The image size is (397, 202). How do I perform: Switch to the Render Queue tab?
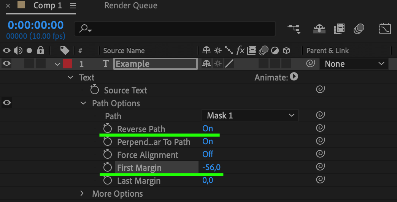click(131, 6)
